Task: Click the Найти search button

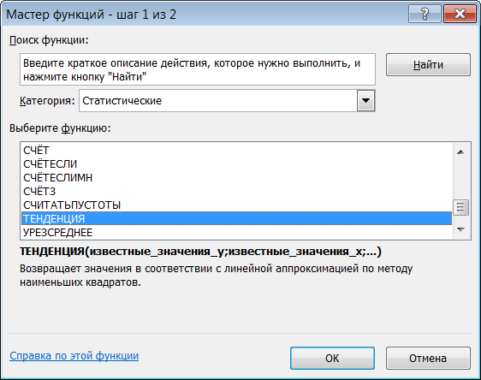Action: pyautogui.click(x=428, y=65)
